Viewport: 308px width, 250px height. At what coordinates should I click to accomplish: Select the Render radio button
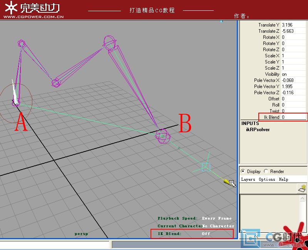tap(266, 171)
